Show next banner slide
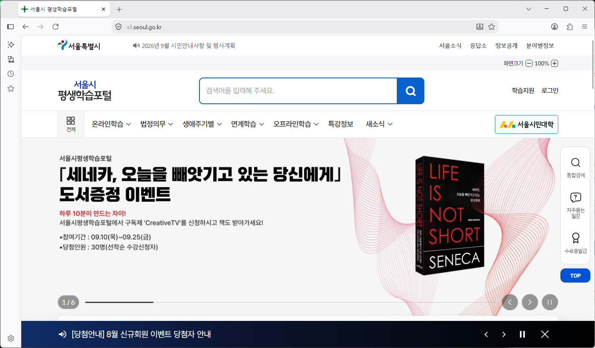 coord(530,302)
